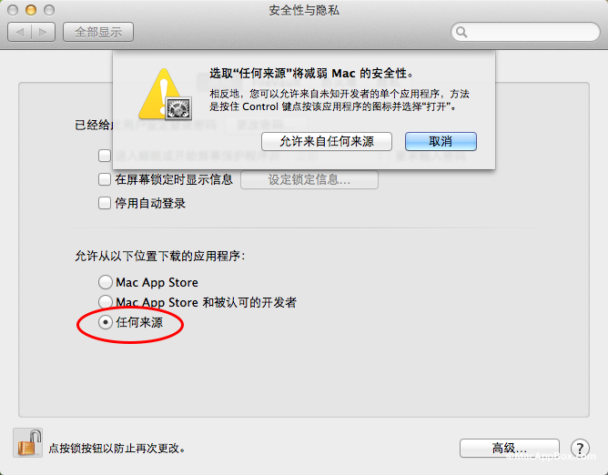Click the unlocked padlock icon

[x=28, y=443]
